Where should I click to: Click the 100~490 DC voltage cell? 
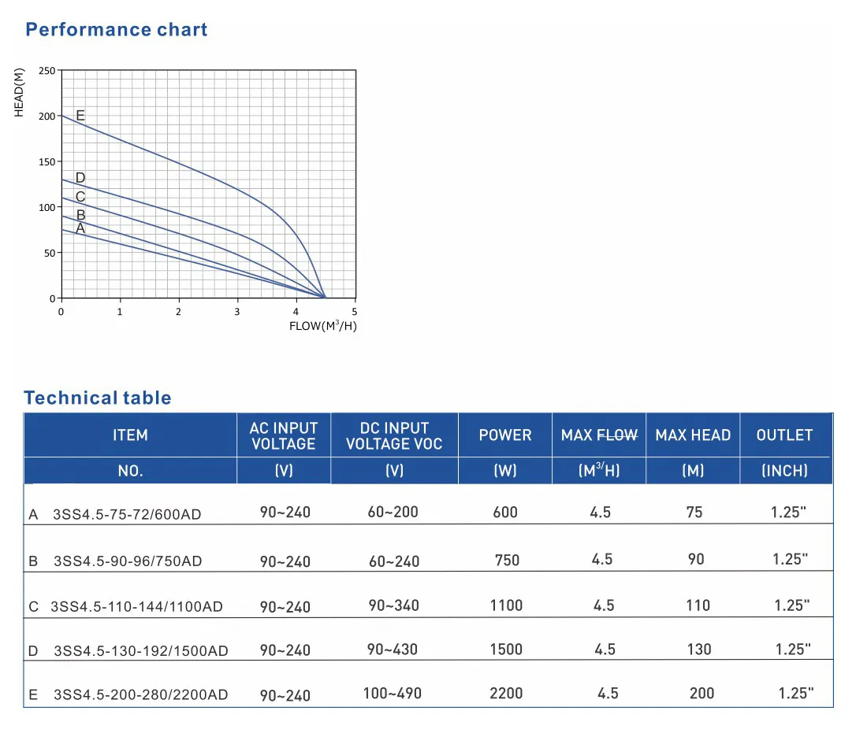tap(393, 694)
